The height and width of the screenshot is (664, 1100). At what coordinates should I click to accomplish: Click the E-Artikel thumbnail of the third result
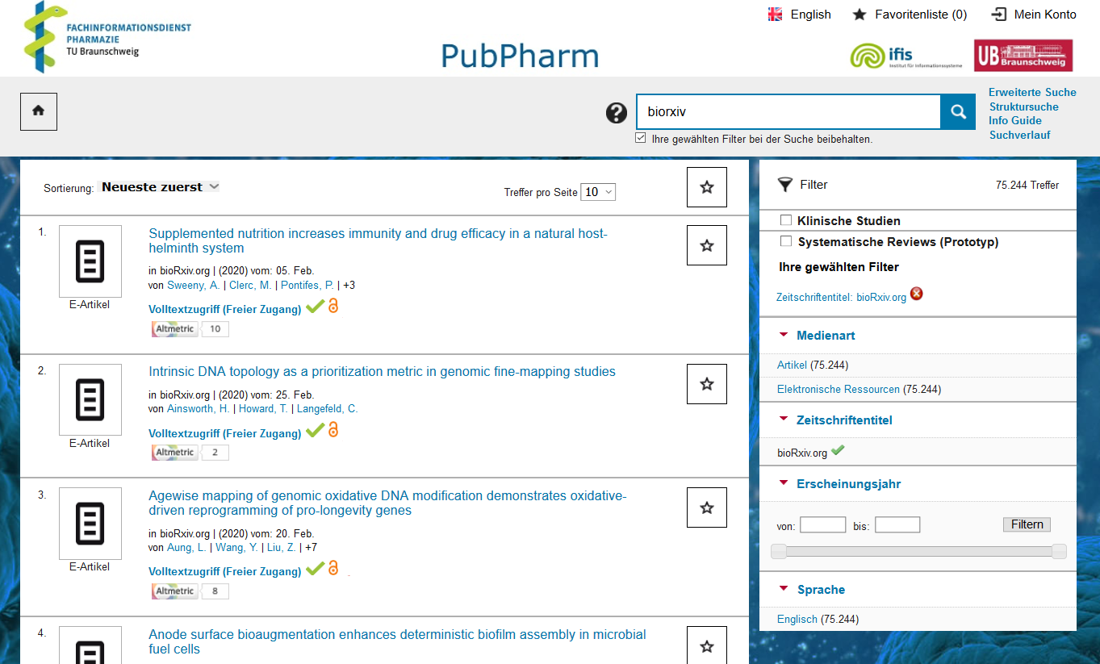pos(90,523)
